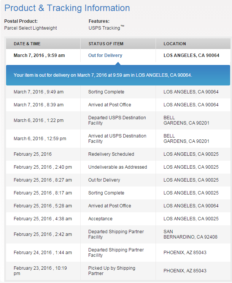The height and width of the screenshot is (283, 232).
Task: Click the Postal Product label
Action: click(21, 21)
